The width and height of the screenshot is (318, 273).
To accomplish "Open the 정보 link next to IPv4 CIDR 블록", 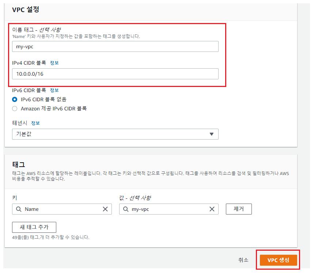I will coord(54,63).
